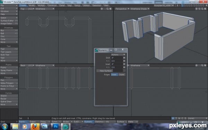Open the Perspective view type dropdown

(122, 9)
